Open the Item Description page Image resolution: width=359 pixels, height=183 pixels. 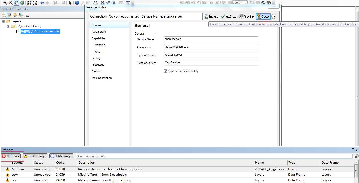click(x=109, y=78)
